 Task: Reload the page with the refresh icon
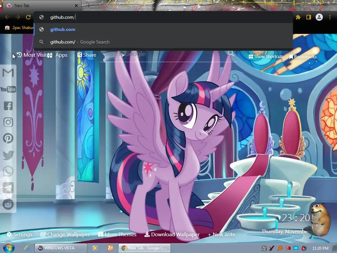click(x=28, y=17)
